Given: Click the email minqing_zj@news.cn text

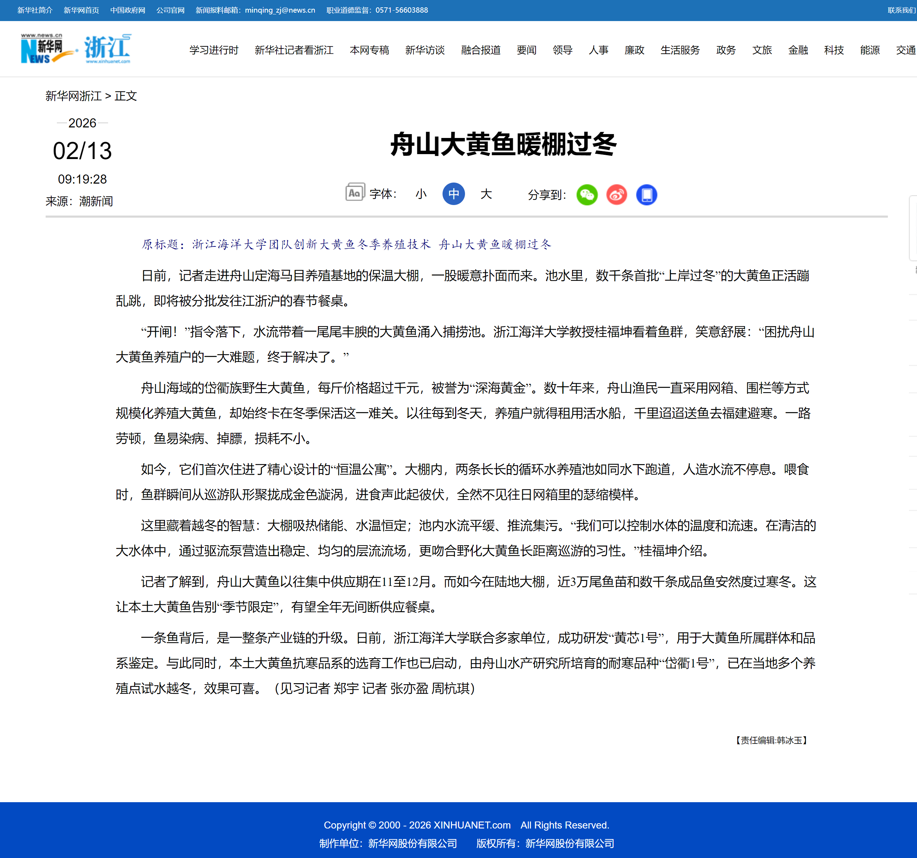Looking at the screenshot, I should (x=280, y=10).
